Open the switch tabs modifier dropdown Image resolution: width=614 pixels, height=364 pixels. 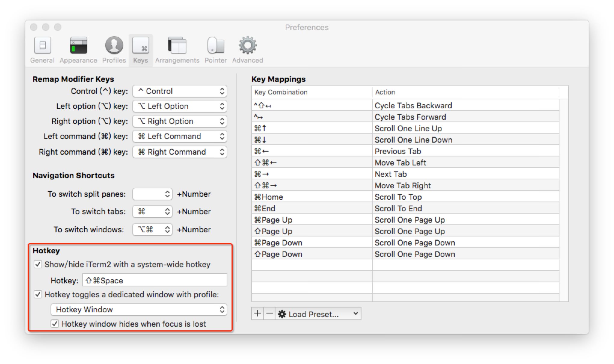click(x=152, y=211)
